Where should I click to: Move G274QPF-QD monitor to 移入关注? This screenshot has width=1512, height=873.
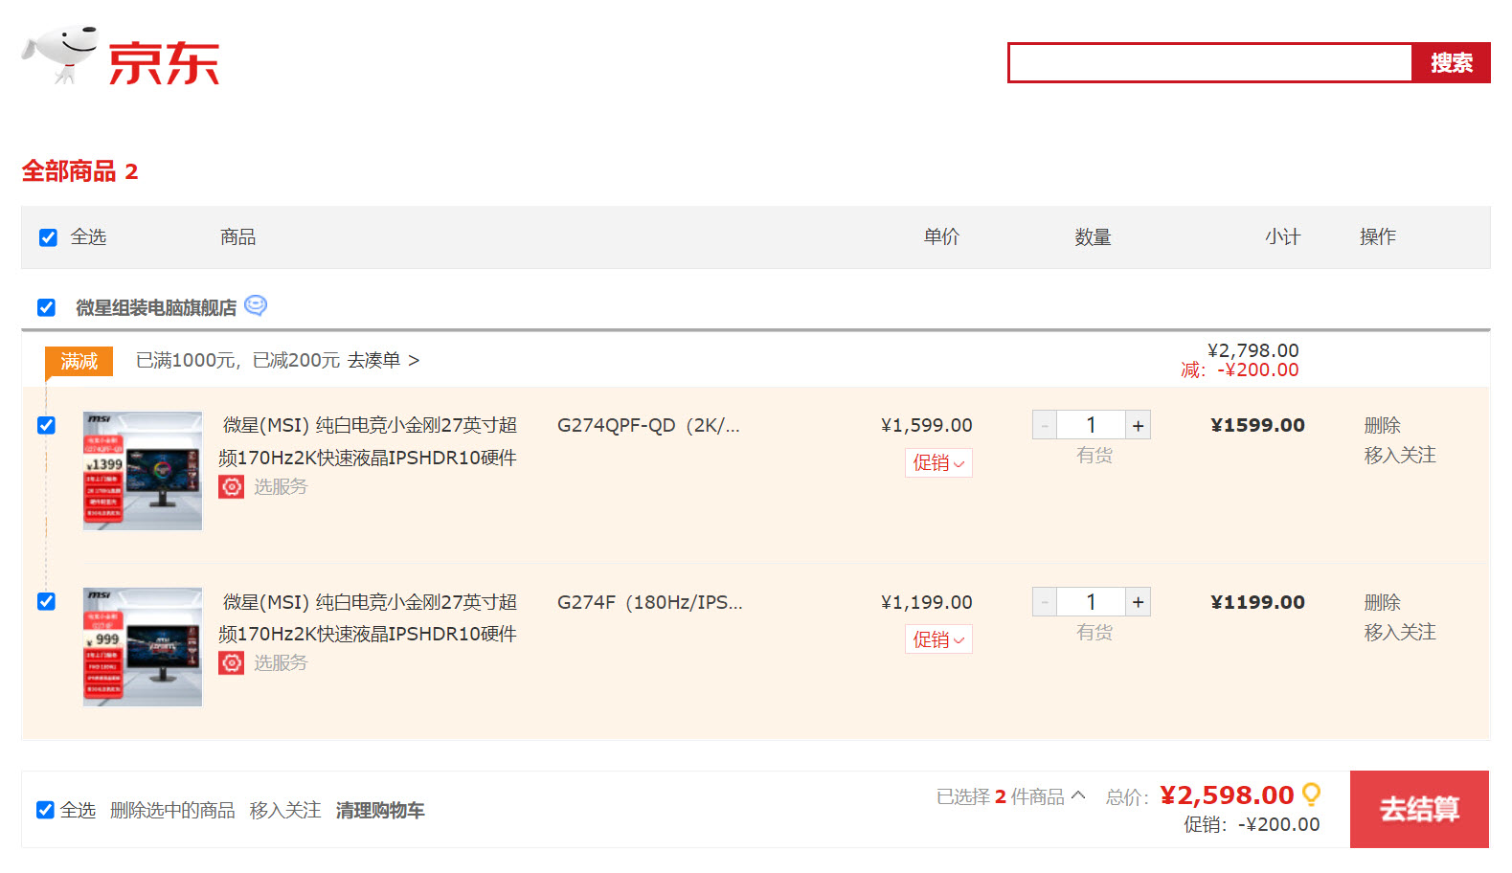1400,455
